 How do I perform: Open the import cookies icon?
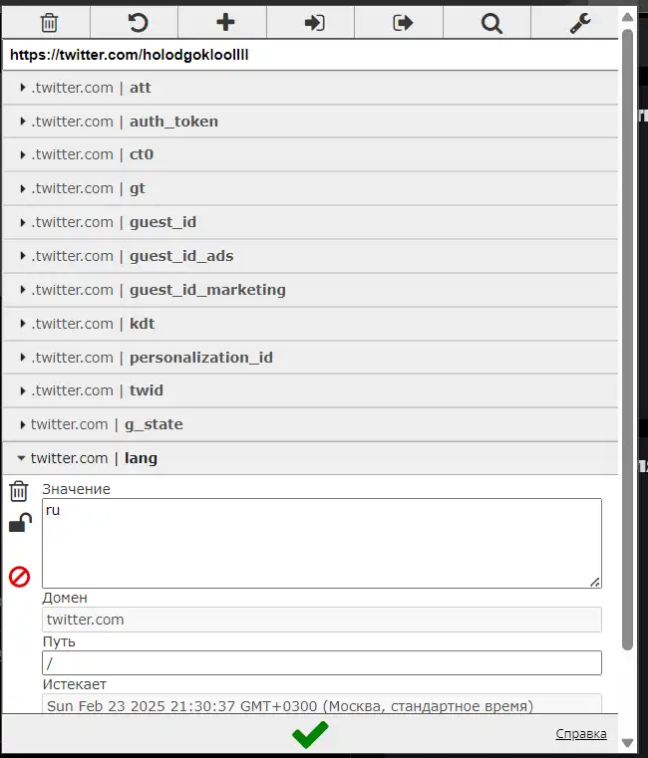314,23
